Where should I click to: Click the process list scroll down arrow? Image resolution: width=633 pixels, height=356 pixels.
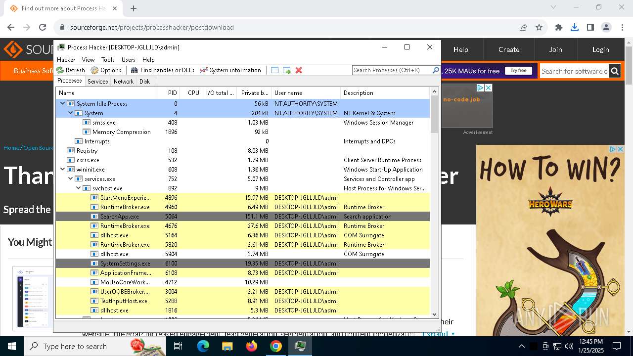click(435, 314)
